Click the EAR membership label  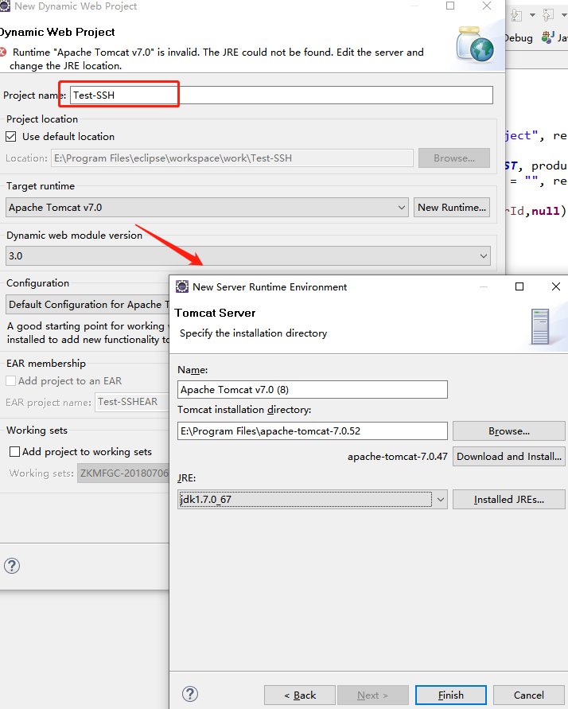tap(45, 363)
